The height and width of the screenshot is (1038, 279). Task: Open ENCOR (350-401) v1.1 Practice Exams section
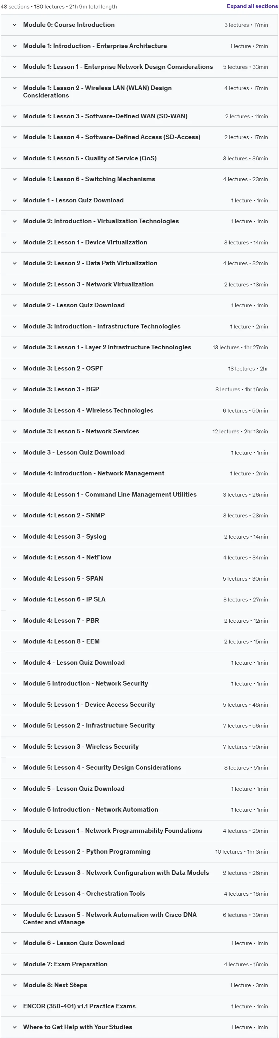(x=139, y=1007)
